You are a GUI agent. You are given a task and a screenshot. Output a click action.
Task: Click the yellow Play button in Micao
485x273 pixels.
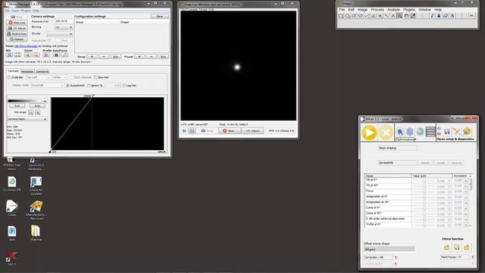[369, 133]
